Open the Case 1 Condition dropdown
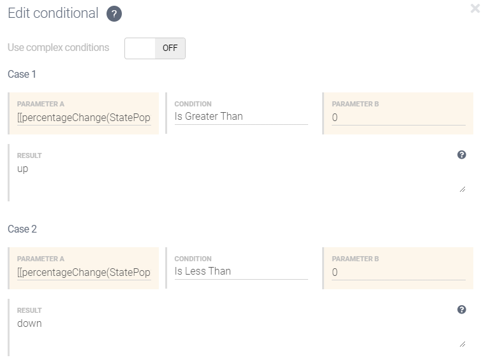This screenshot has width=488, height=360. [x=241, y=117]
